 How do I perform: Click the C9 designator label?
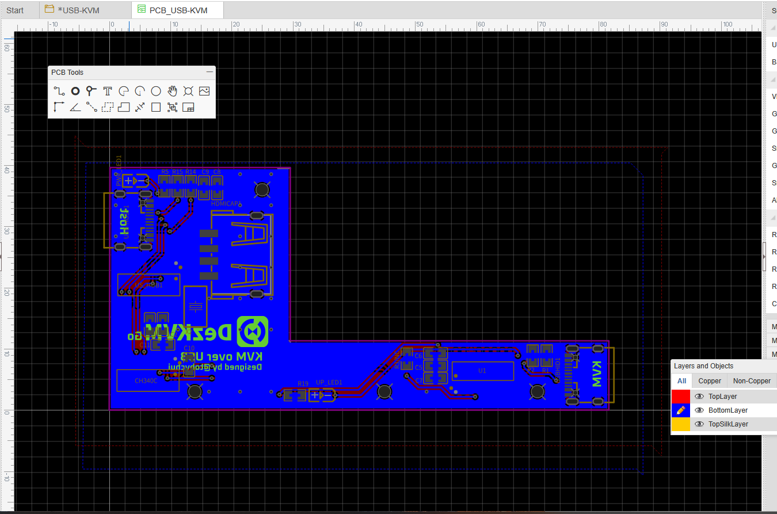point(205,172)
